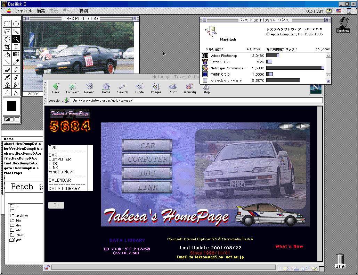Click the Netscape N logo icon
The width and height of the screenshot is (358, 275).
(316, 89)
